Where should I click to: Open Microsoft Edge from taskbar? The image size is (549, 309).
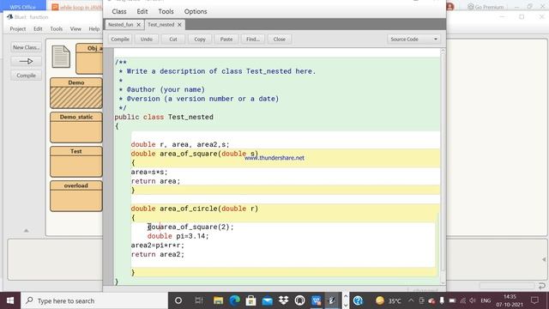[x=234, y=300]
